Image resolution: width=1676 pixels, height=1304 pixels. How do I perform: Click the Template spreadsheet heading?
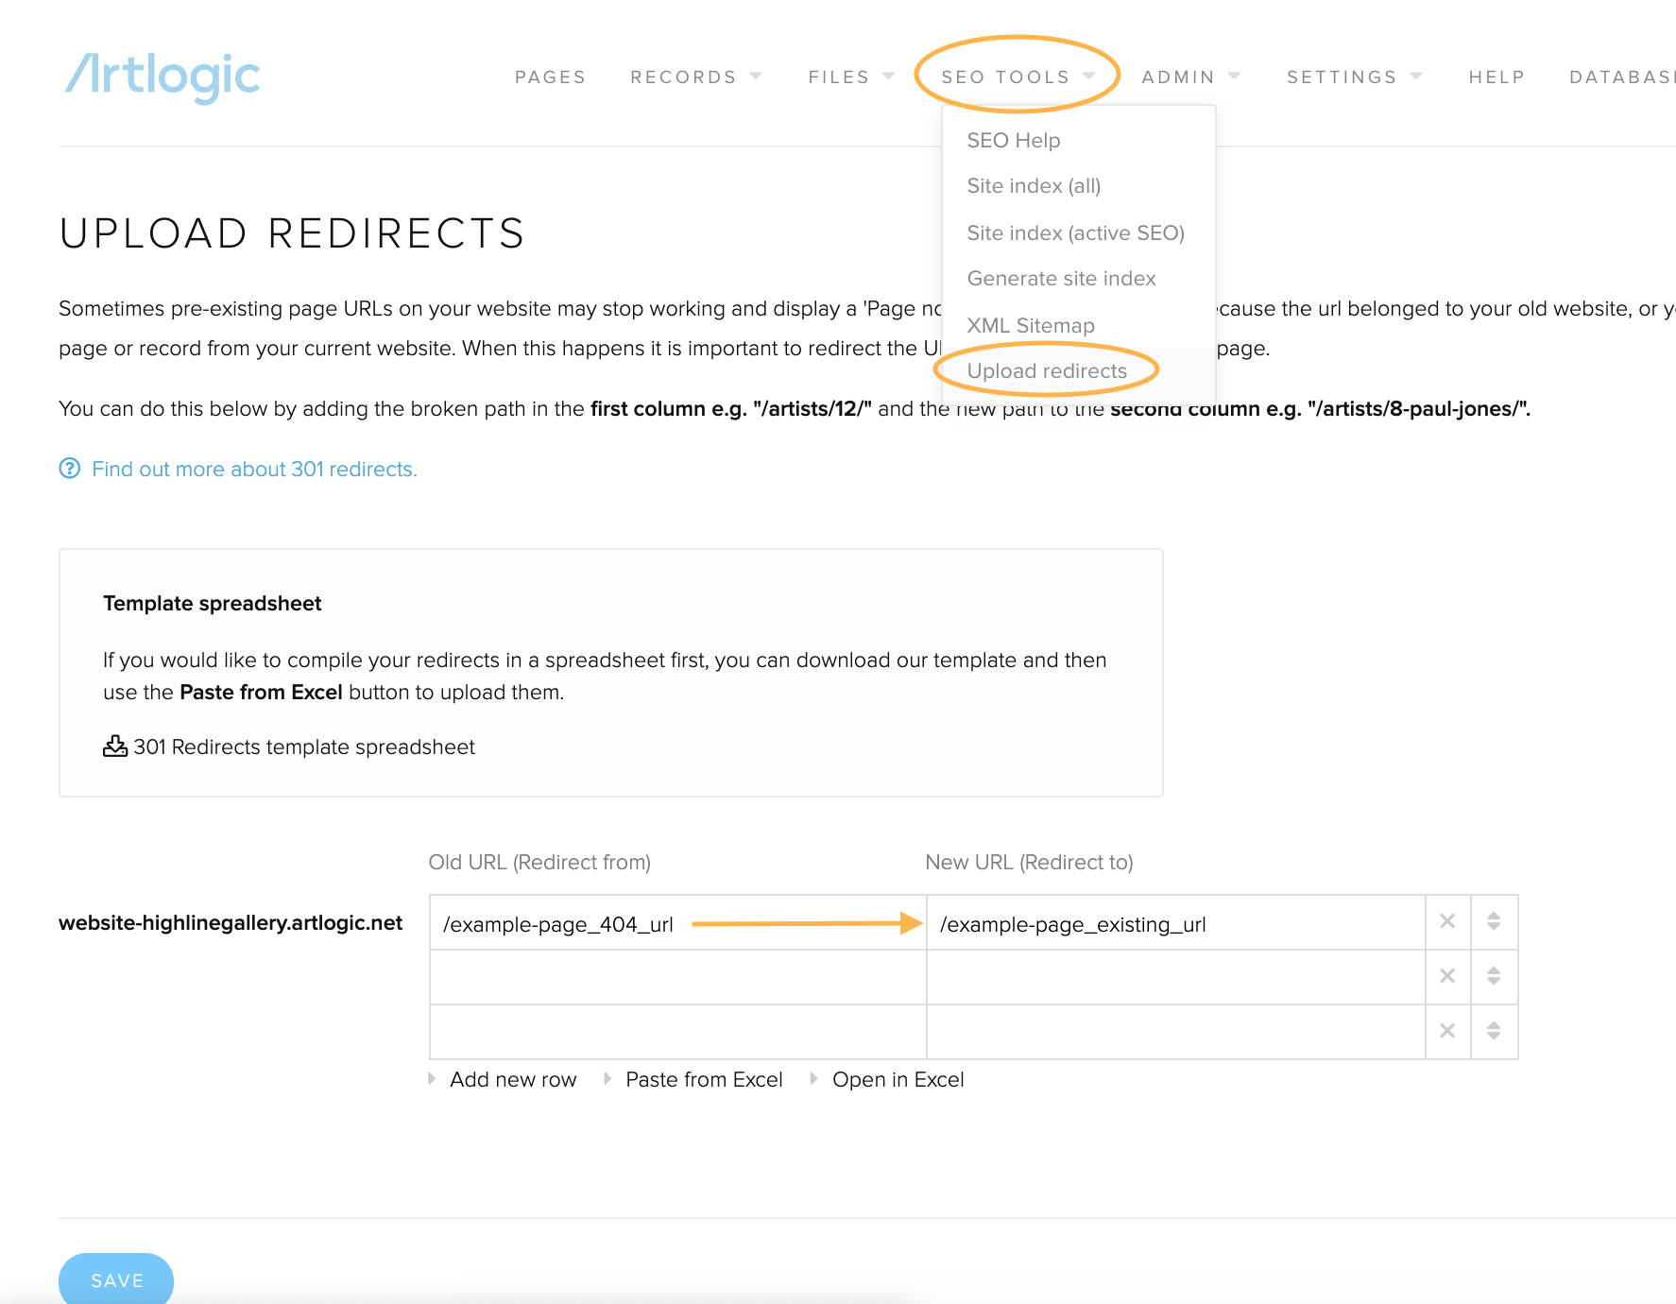213,604
